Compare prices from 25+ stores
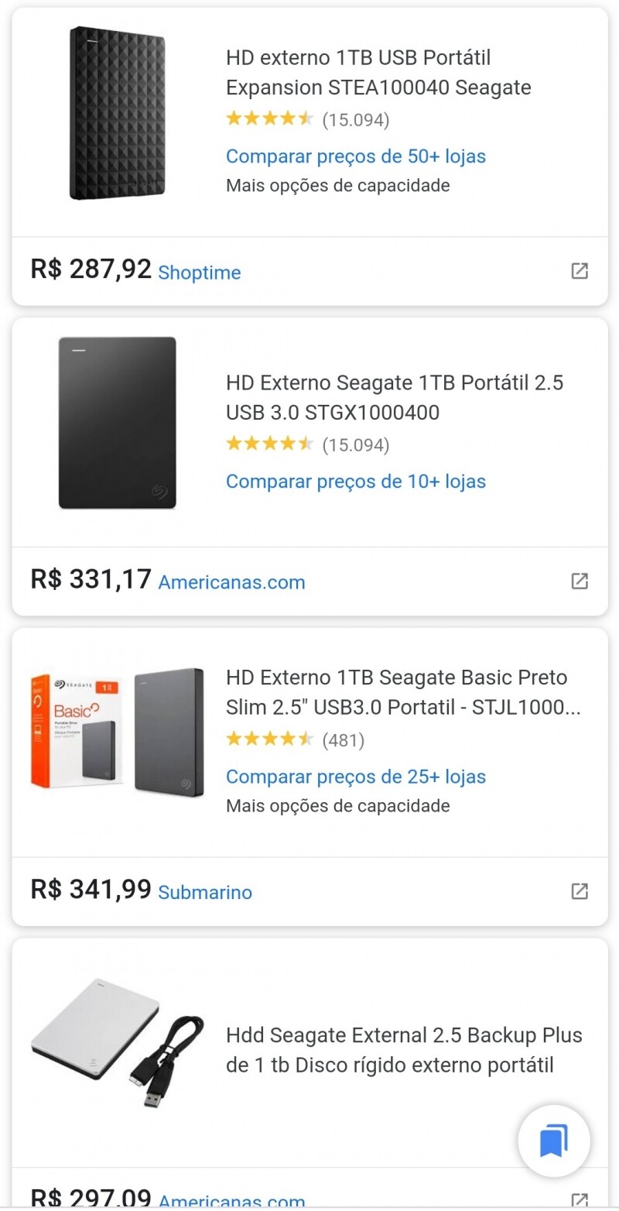Image resolution: width=619 pixels, height=1211 pixels. click(356, 777)
